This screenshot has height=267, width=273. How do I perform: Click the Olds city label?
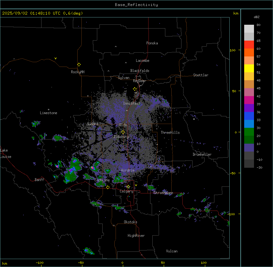coord(123,125)
